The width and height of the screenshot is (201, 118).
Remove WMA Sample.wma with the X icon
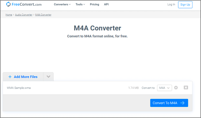pos(186,88)
